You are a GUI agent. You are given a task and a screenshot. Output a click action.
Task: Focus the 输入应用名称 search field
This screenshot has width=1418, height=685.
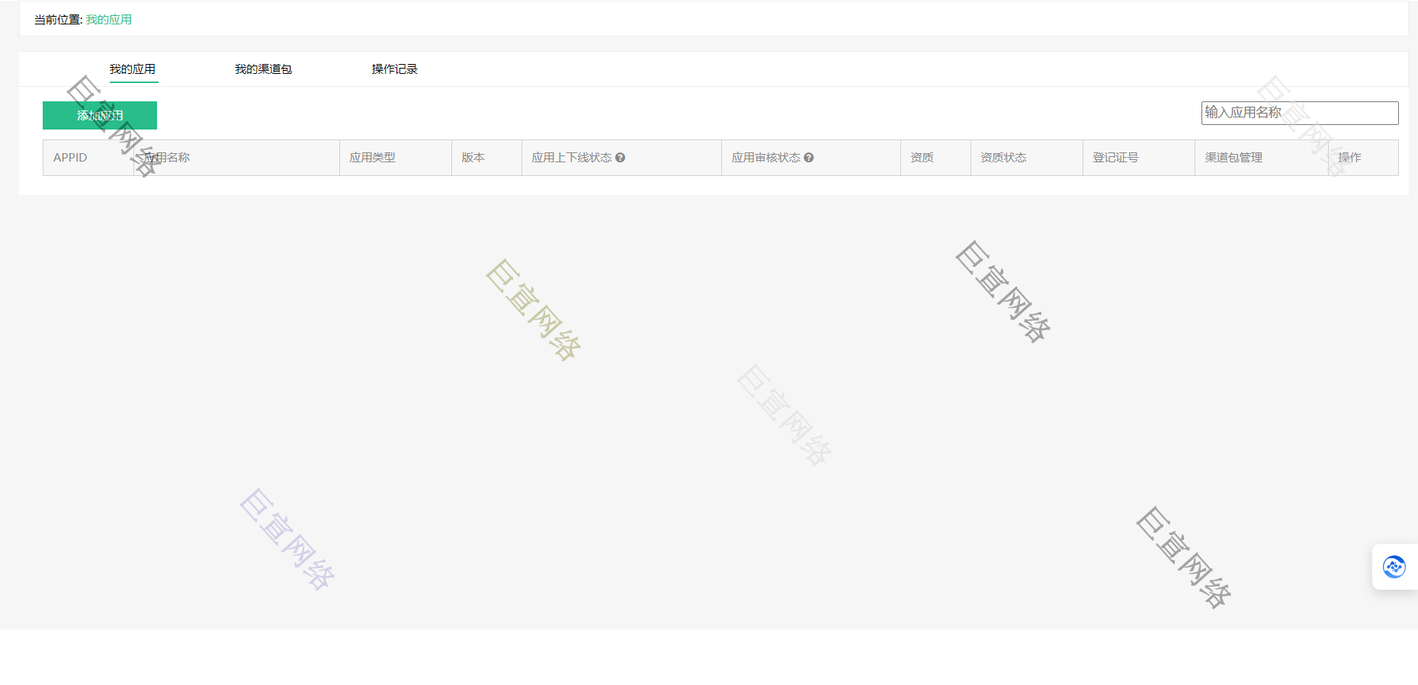pos(1300,113)
